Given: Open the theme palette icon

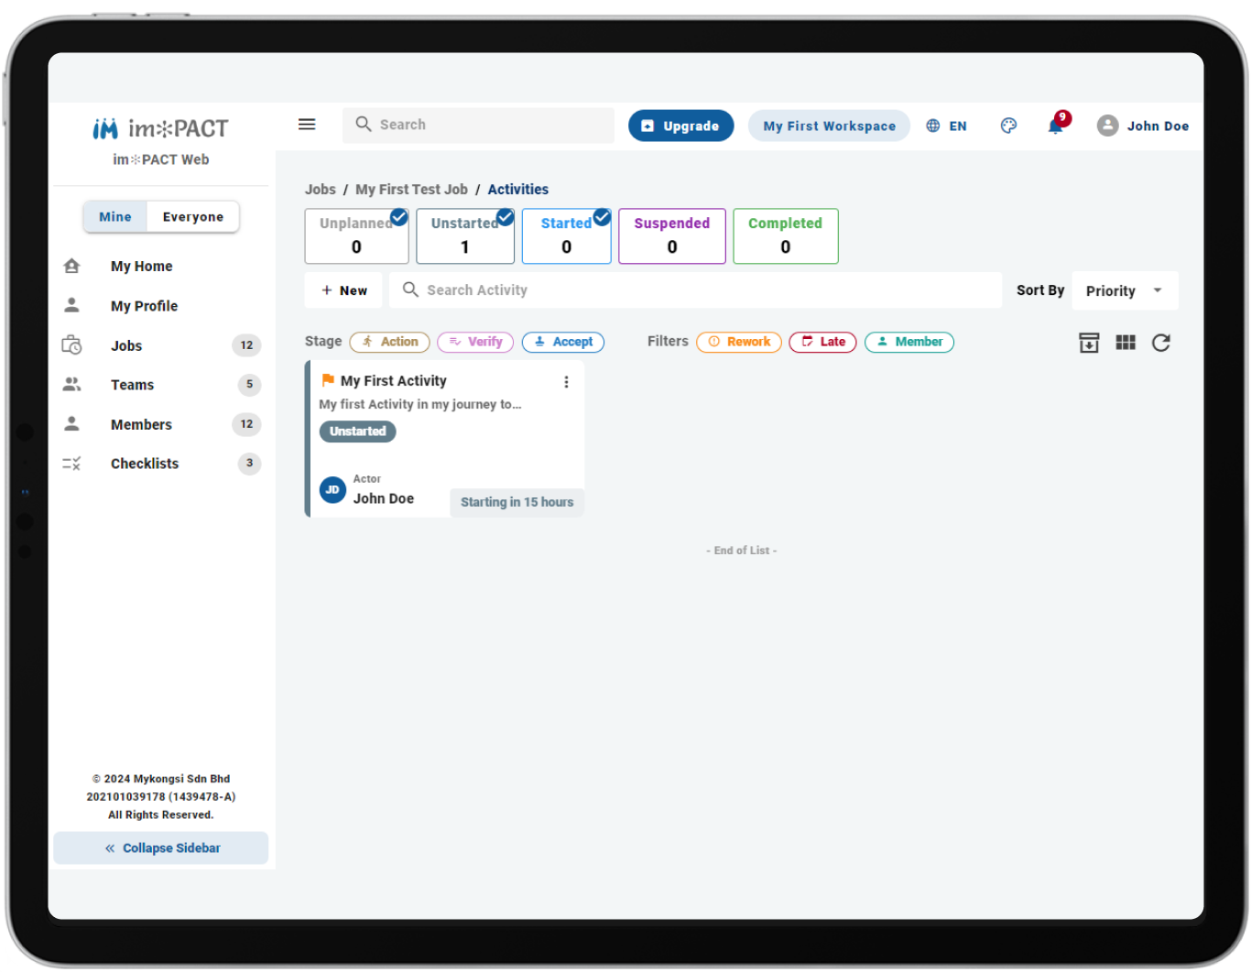Looking at the screenshot, I should [1008, 126].
